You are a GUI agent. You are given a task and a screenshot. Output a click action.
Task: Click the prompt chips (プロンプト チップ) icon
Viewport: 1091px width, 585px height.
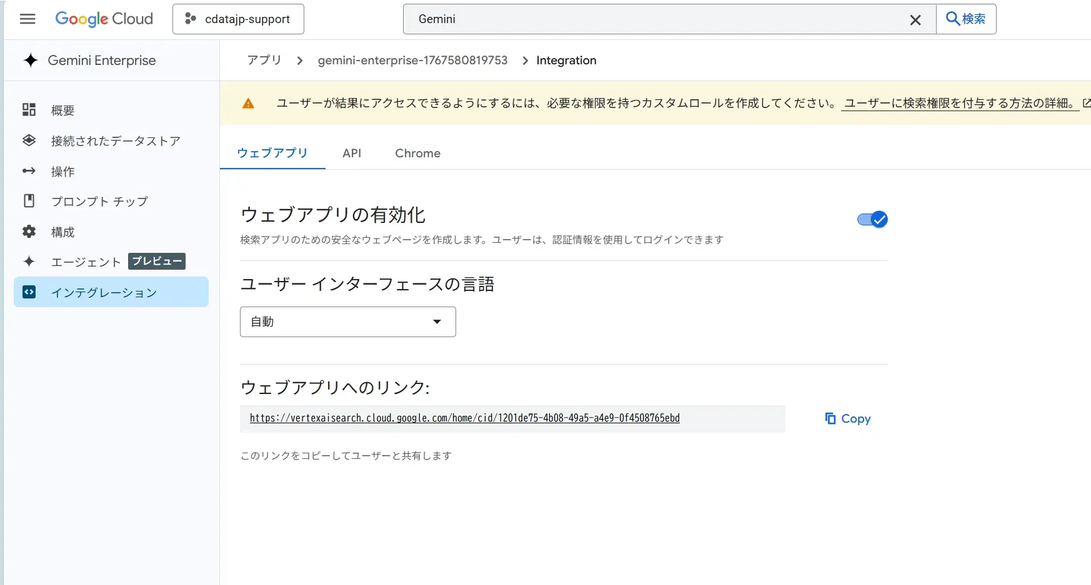pyautogui.click(x=29, y=201)
